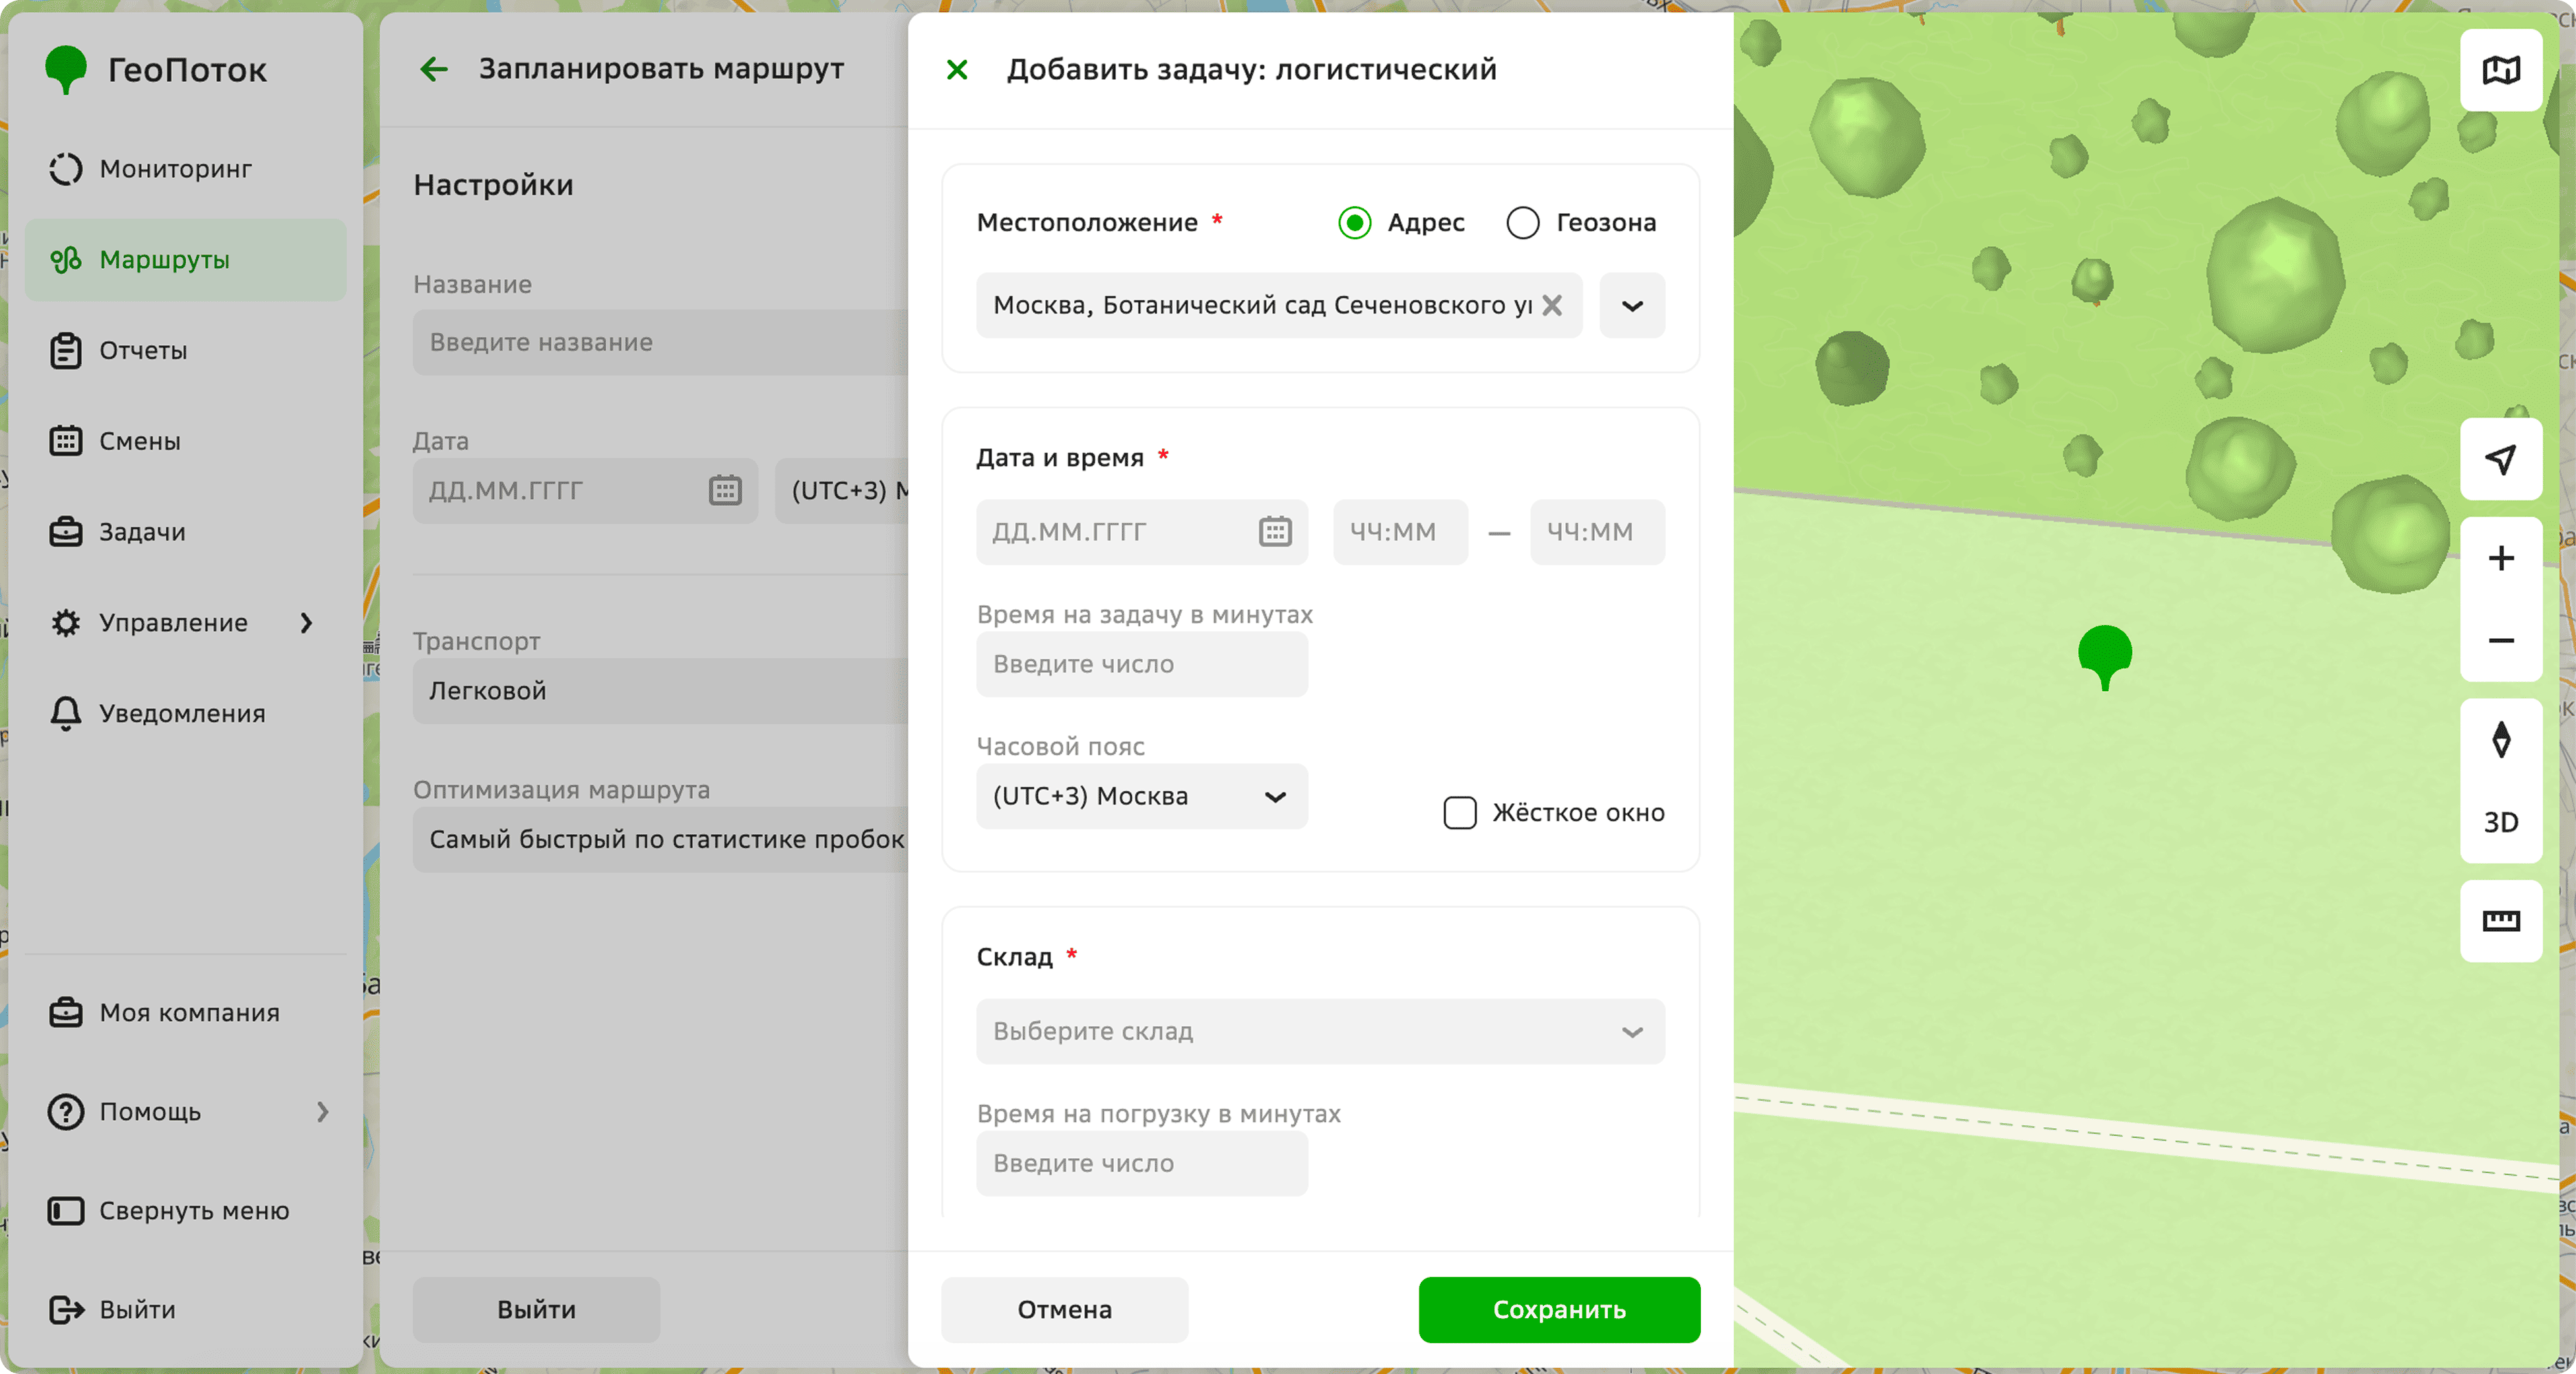Open the Транспорт Легковой dropdown
Image resolution: width=2576 pixels, height=1374 pixels.
click(x=660, y=690)
